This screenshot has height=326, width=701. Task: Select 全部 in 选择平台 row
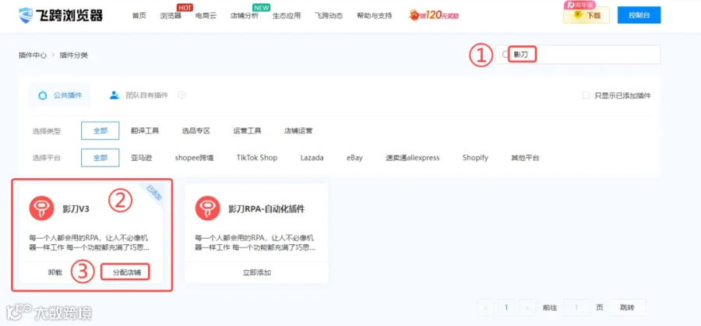100,158
